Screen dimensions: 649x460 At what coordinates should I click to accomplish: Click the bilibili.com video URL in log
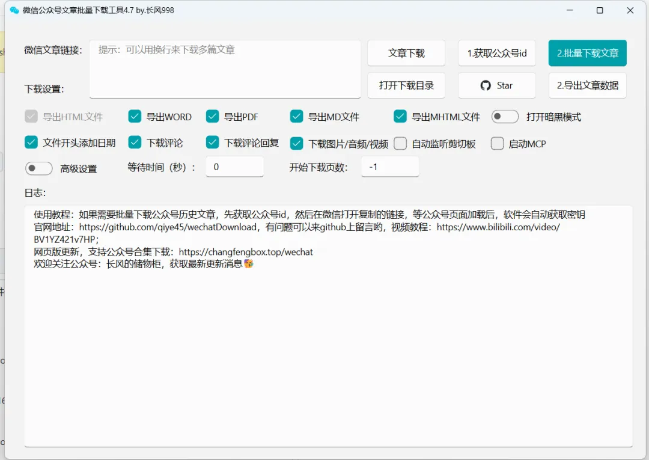[x=498, y=227]
